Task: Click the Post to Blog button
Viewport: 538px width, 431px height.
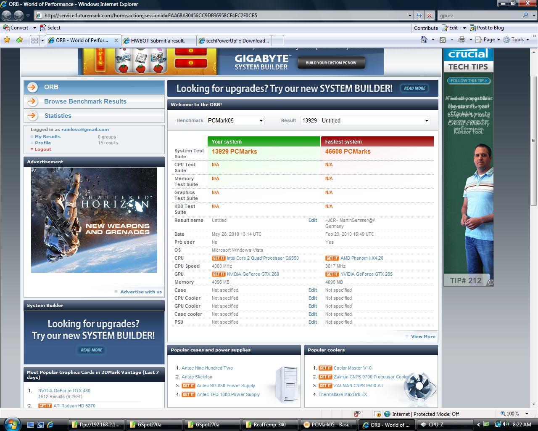Action: (487, 28)
